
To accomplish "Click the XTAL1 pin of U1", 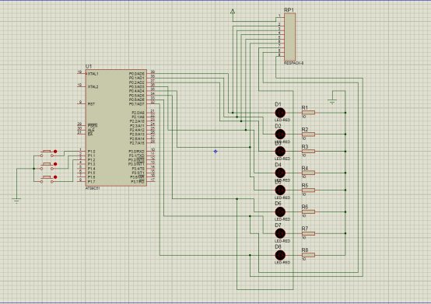I will pyautogui.click(x=93, y=74).
